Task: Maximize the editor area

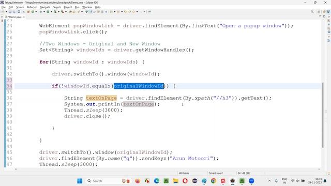Action: click(324, 17)
